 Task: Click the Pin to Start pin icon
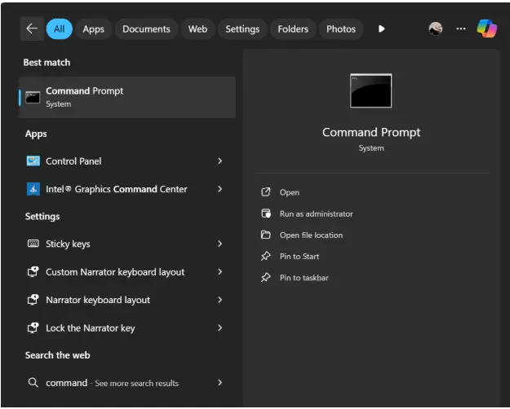(x=266, y=256)
